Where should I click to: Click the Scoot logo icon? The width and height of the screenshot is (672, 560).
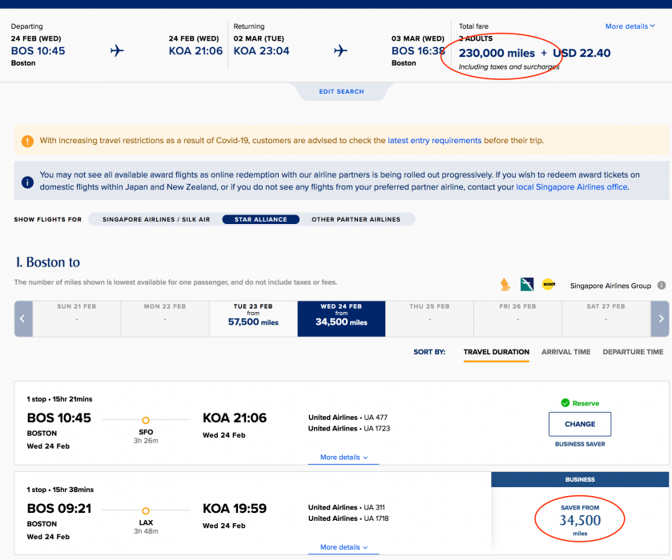click(548, 284)
